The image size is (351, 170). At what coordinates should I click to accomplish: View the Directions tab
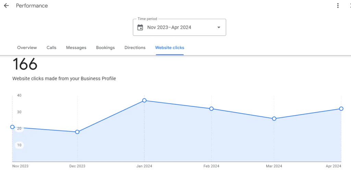coord(135,48)
